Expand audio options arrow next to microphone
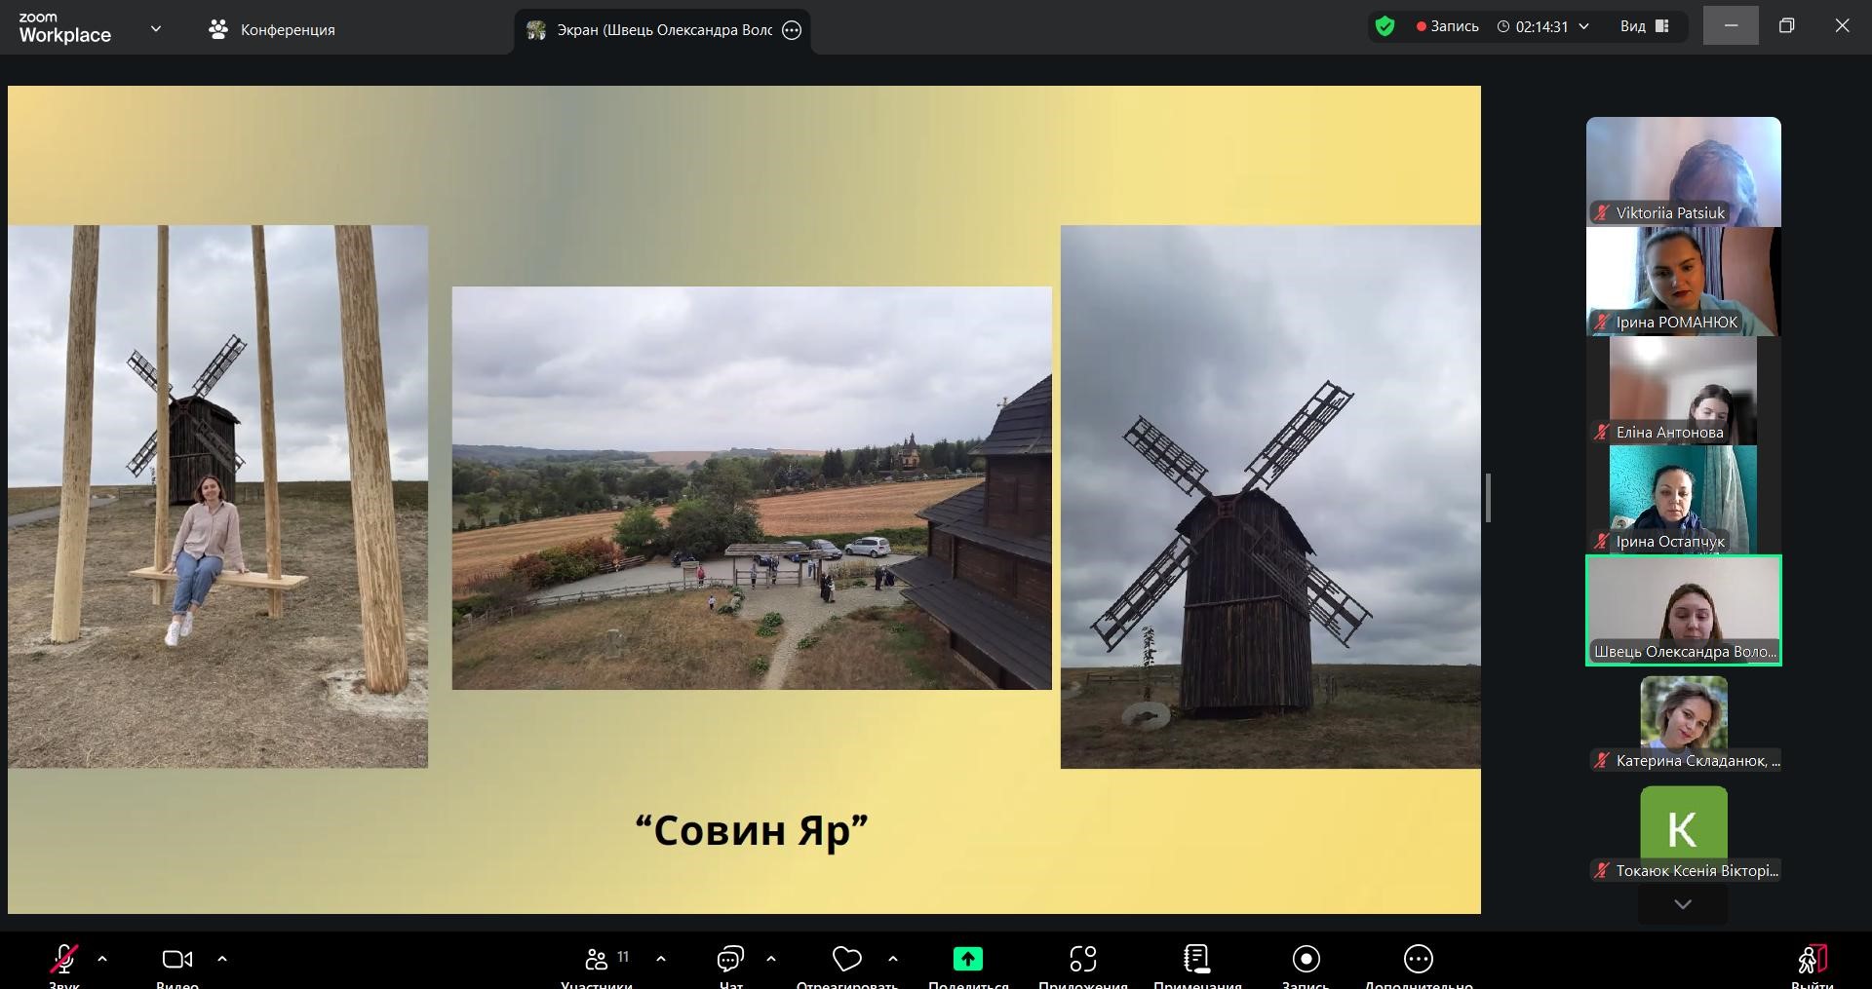The height and width of the screenshot is (989, 1872). 102,959
